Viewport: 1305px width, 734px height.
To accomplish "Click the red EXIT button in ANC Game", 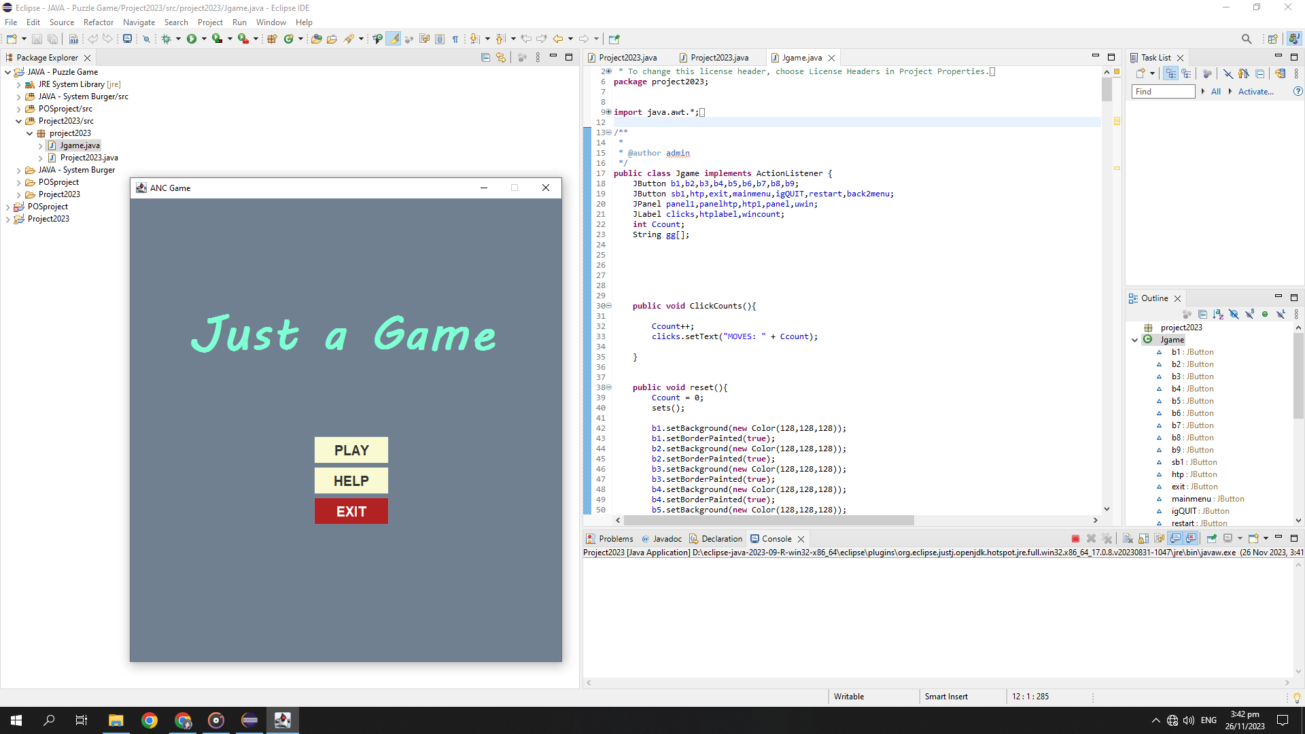I will pyautogui.click(x=351, y=511).
